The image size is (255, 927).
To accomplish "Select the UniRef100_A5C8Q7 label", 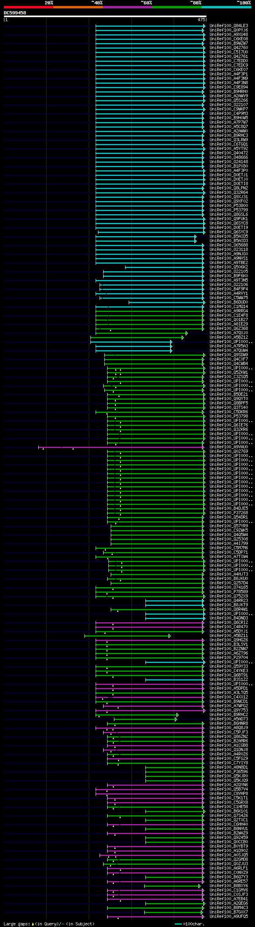I will click(x=229, y=127).
